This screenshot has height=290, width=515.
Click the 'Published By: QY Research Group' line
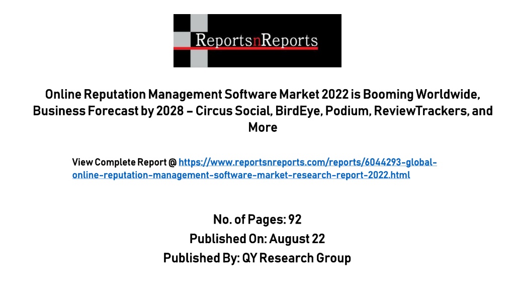pyautogui.click(x=257, y=258)
